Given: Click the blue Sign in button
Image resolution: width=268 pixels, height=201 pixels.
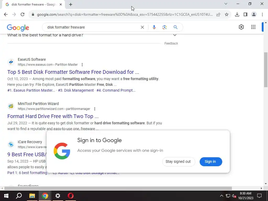Looking at the screenshot, I should (211, 161).
